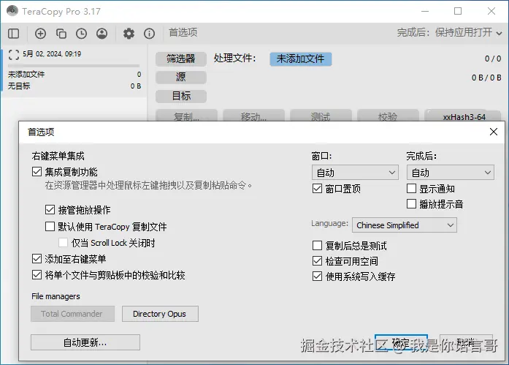The image size is (509, 365).
Task: Click 无目标 text in sidebar
Action: (19, 86)
